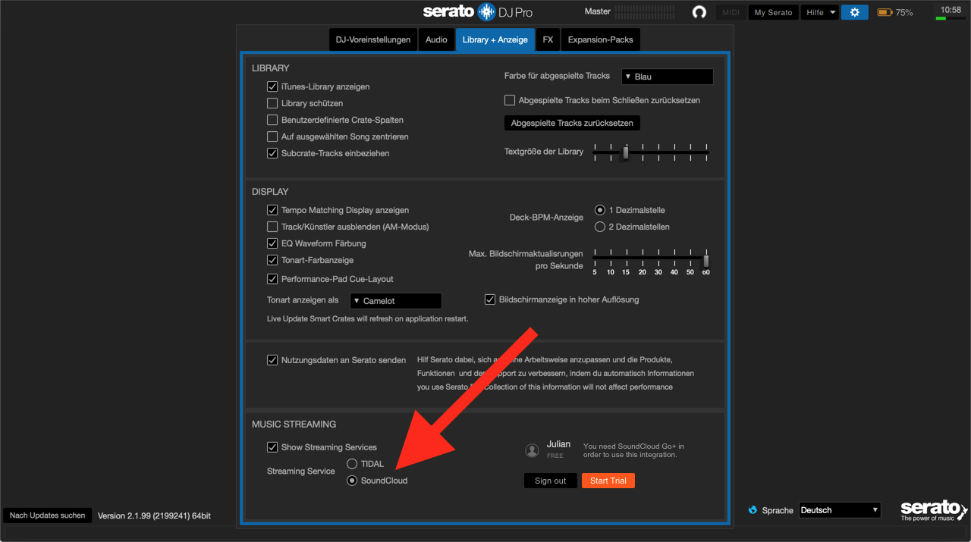Screen dimensions: 971x542
Task: Disable Nutzungsdaten an Serato senden
Action: click(272, 359)
